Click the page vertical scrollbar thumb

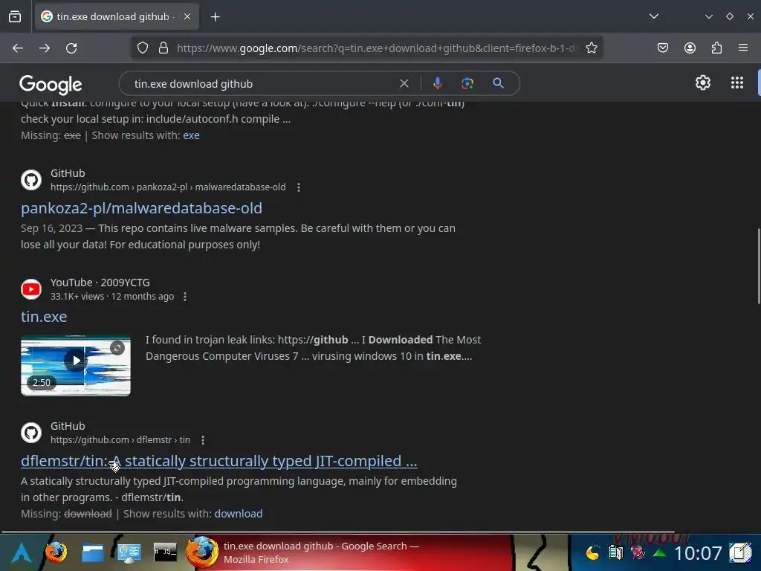point(758,267)
